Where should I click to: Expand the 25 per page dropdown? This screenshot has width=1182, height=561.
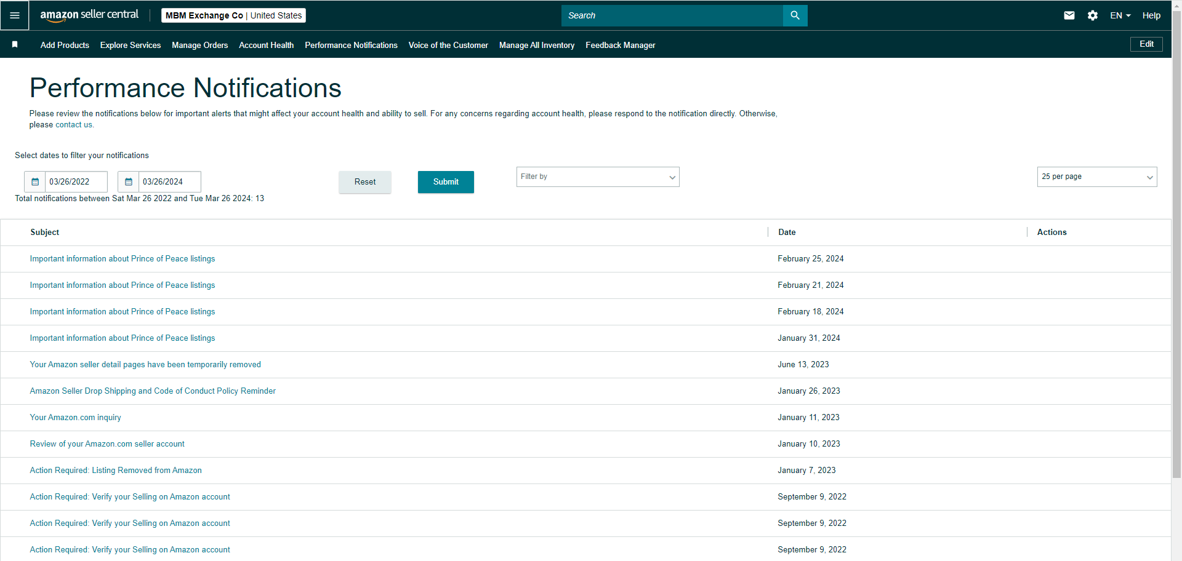tap(1097, 177)
